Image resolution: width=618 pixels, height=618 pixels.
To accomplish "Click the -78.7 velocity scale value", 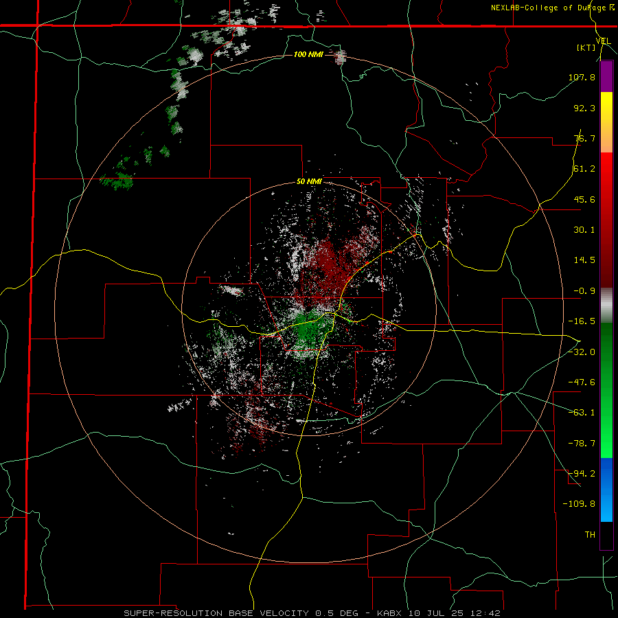I will point(582,444).
